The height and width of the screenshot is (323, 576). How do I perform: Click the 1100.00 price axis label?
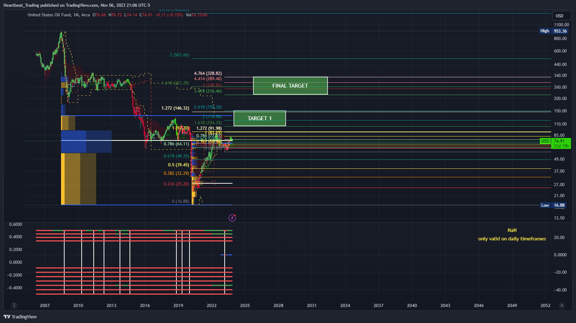click(561, 25)
